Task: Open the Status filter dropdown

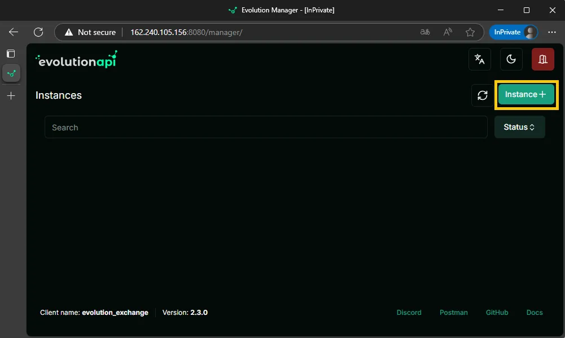Action: 520,127
